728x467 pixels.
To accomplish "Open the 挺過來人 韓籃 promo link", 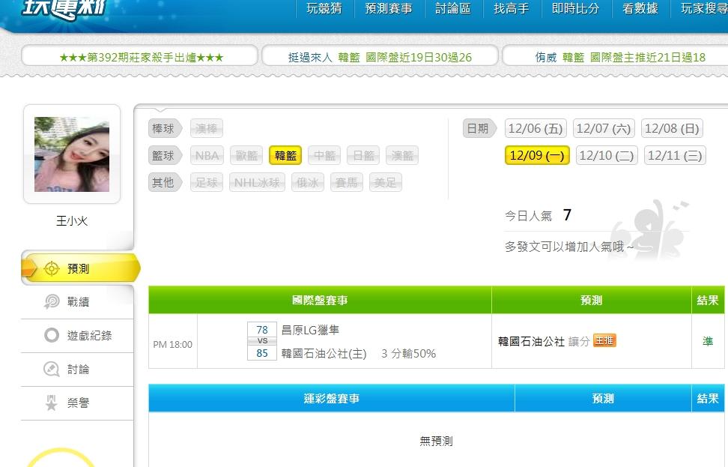I will [x=380, y=56].
